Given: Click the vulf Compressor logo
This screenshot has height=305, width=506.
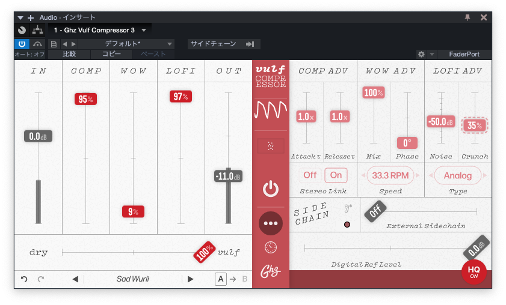Looking at the screenshot, I should point(270,77).
